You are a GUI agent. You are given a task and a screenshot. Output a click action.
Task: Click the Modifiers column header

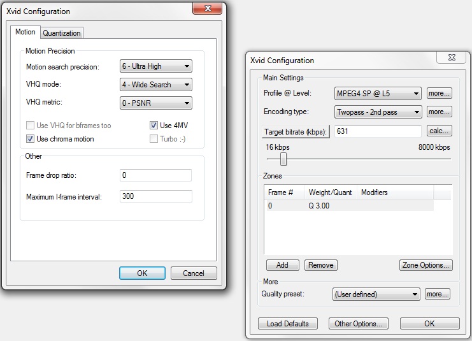coord(395,192)
